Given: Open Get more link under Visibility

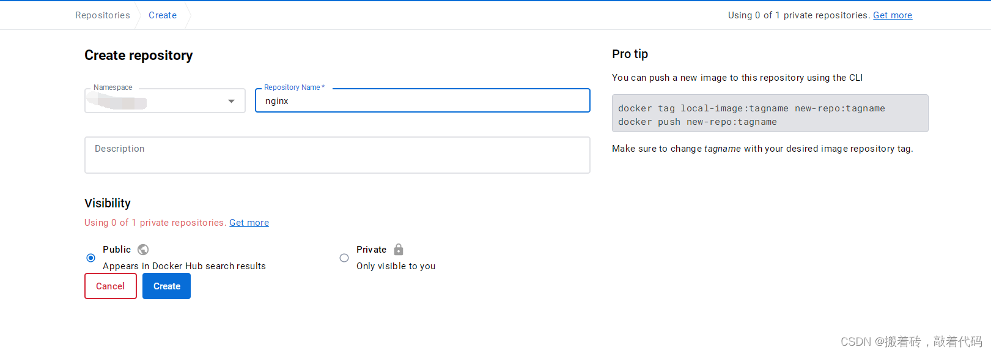Looking at the screenshot, I should 249,223.
